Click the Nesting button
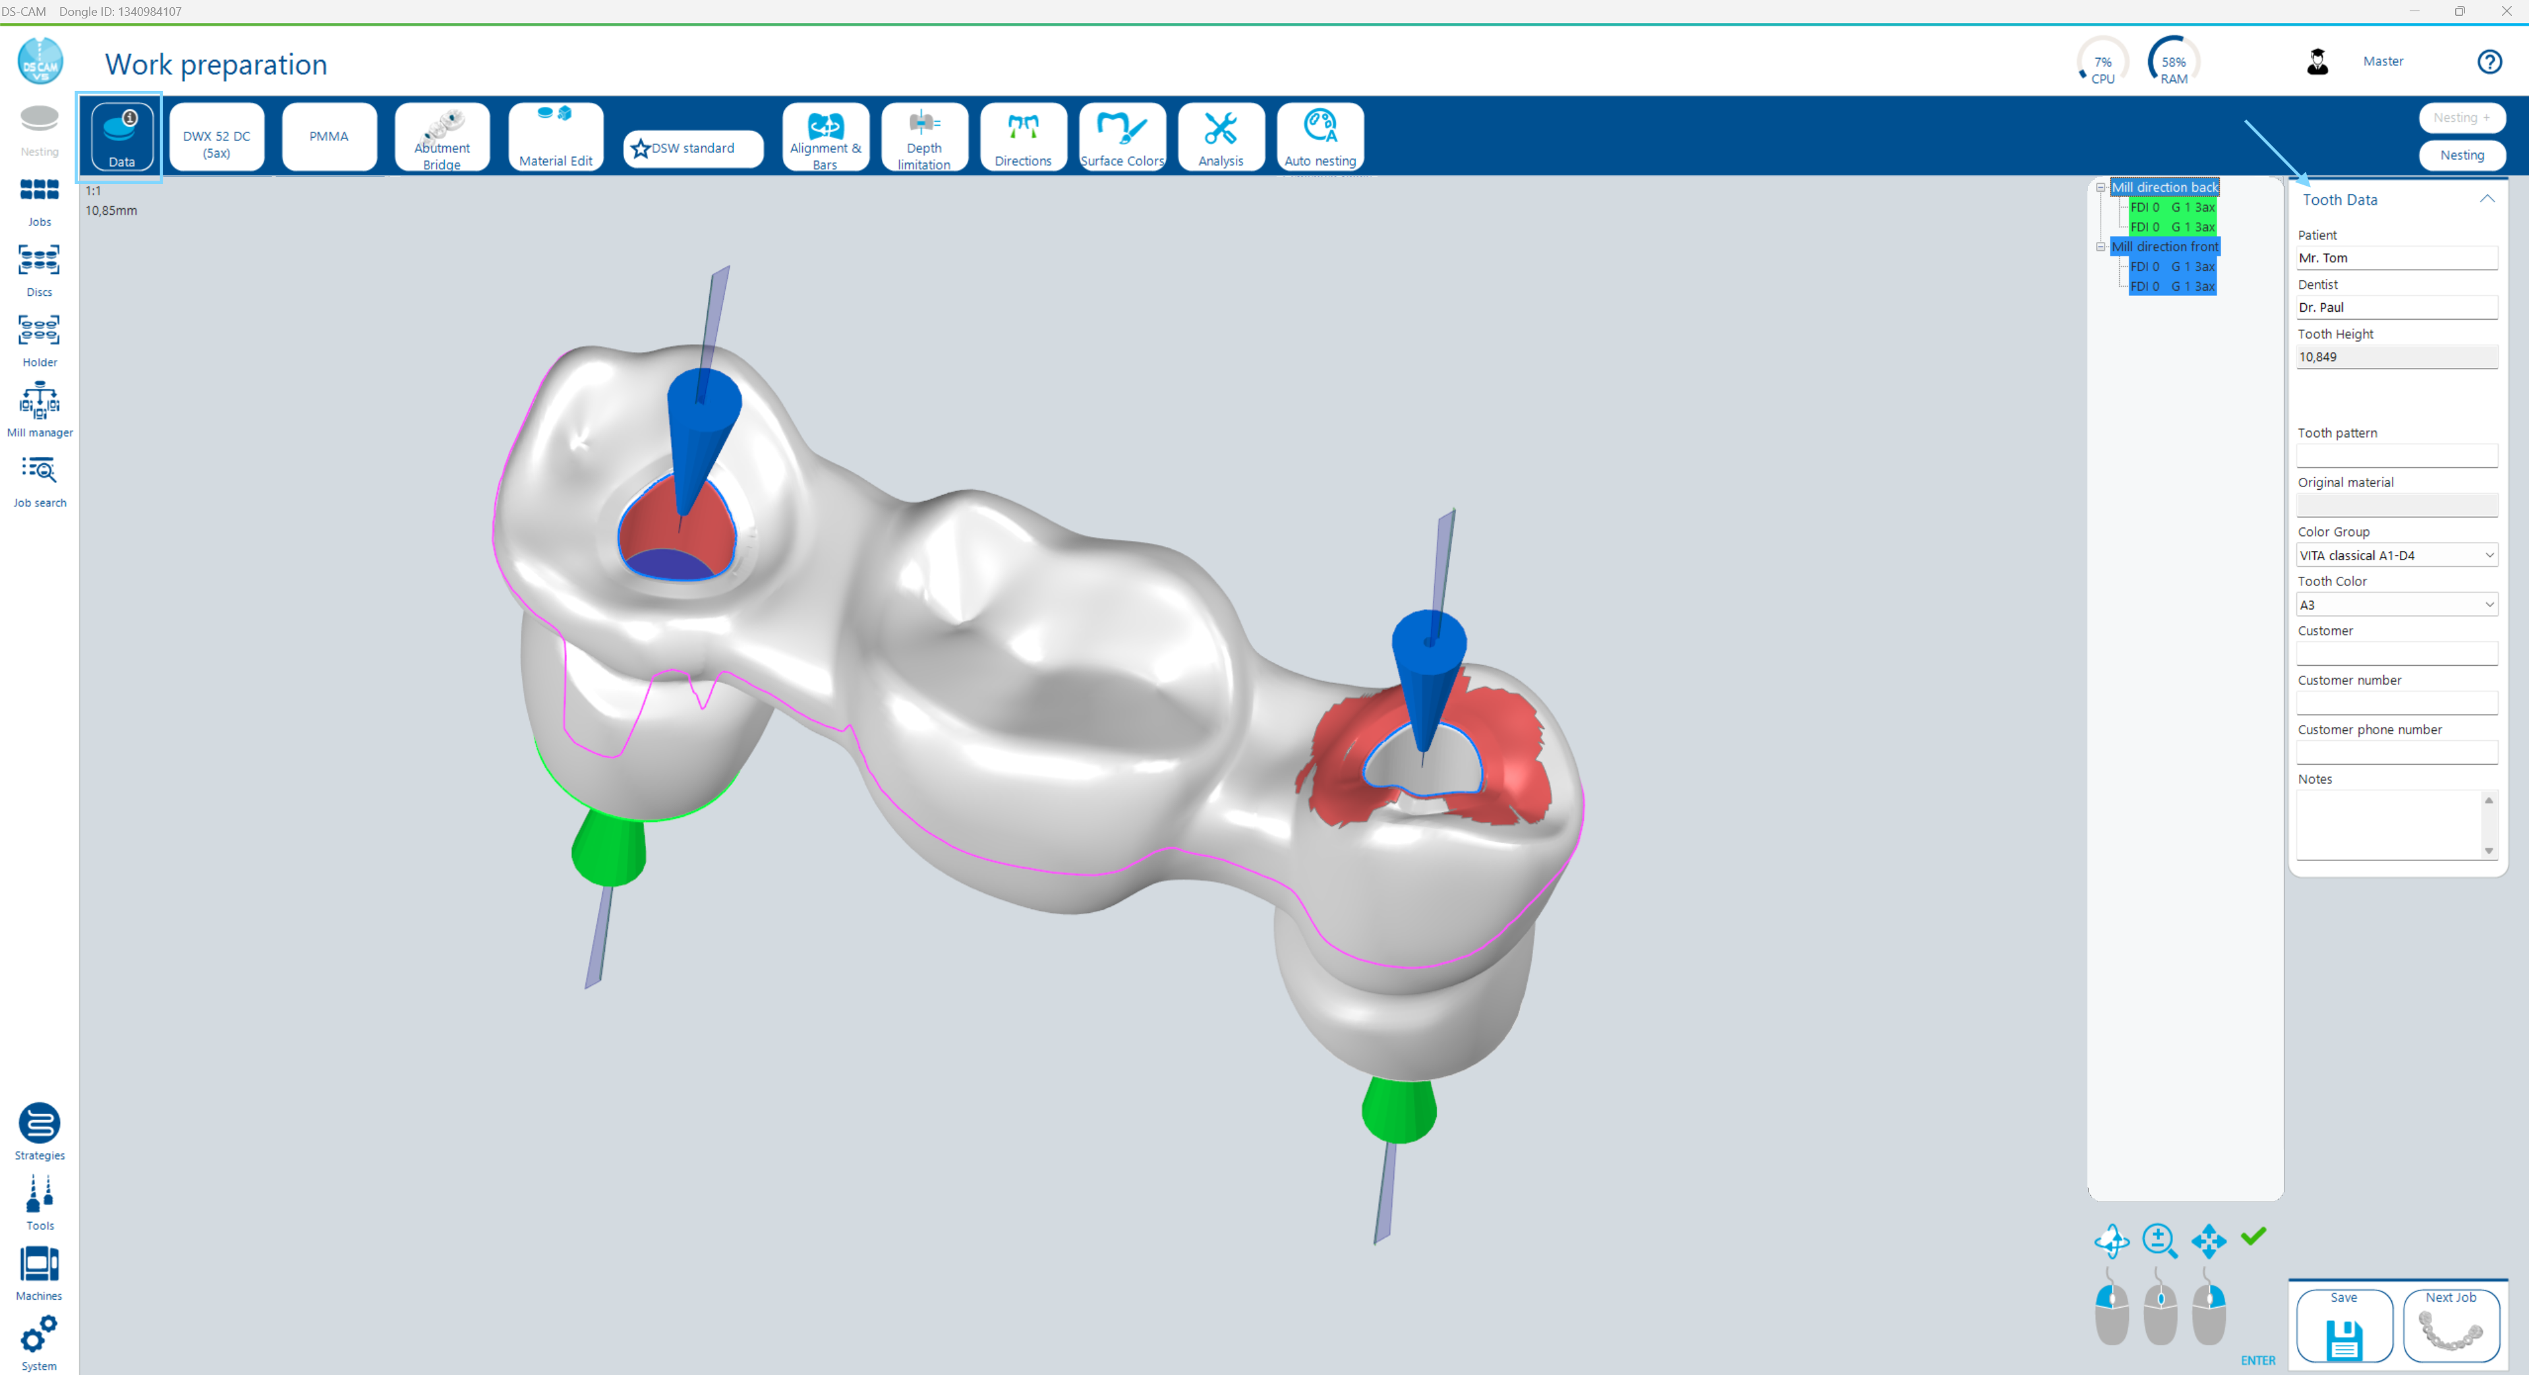 point(2461,155)
